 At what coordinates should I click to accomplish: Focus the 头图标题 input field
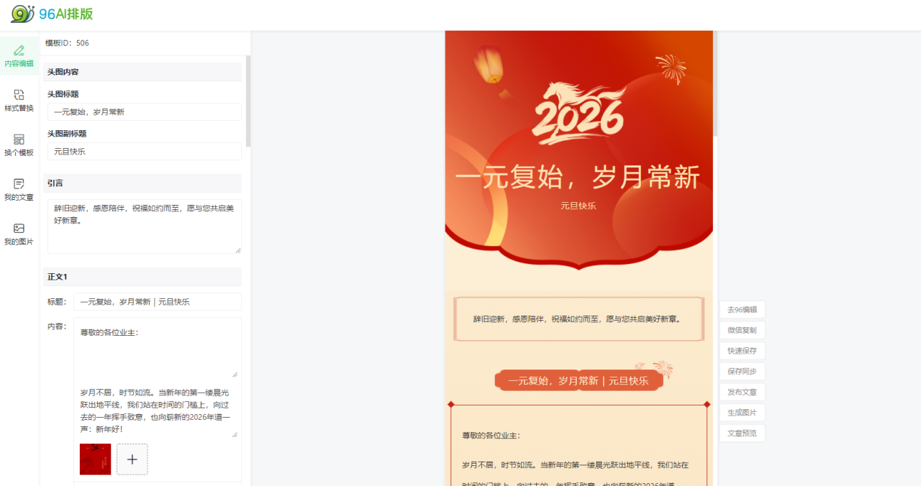(x=144, y=112)
